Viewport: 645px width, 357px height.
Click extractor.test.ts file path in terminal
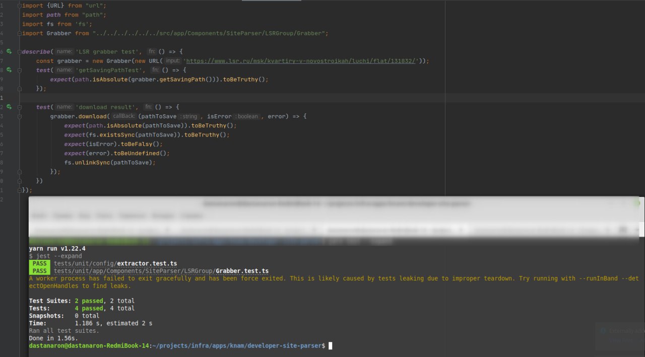[x=115, y=263]
